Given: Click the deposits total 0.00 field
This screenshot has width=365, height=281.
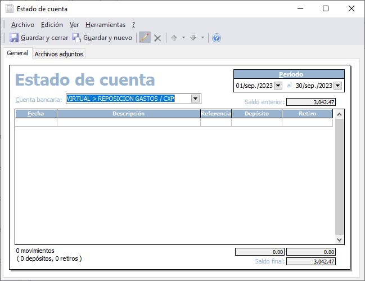Looking at the screenshot, I should pos(260,252).
